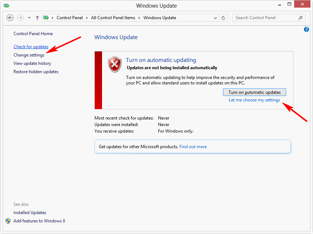The width and height of the screenshot is (313, 234).
Task: Expand the chevron after Control Panel
Action: [x=87, y=18]
